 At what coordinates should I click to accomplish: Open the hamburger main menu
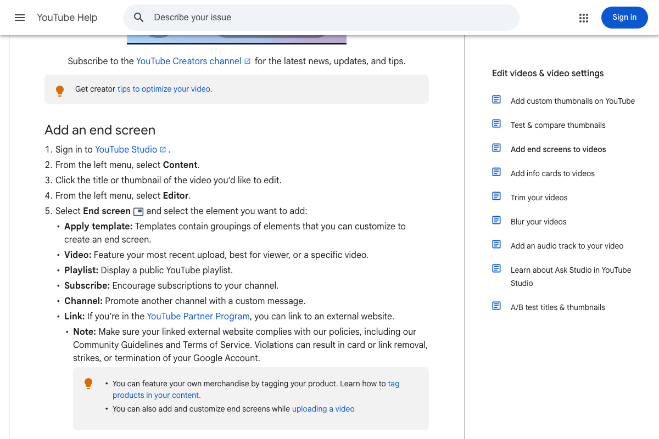pos(20,18)
